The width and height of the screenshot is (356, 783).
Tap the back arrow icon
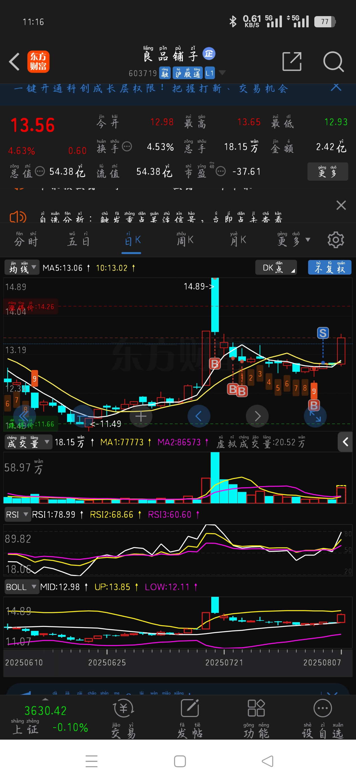[14, 61]
